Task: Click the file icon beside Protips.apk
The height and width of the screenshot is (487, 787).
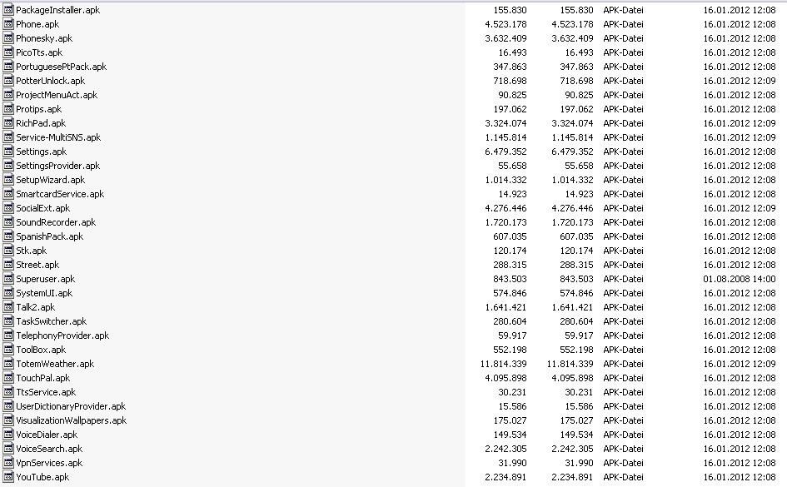Action: coord(8,109)
